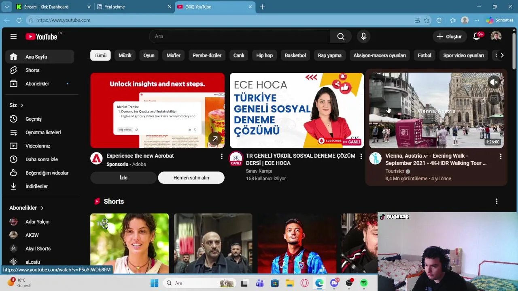This screenshot has height=291, width=518.
Task: Start voice search with the microphone icon
Action: 363,36
